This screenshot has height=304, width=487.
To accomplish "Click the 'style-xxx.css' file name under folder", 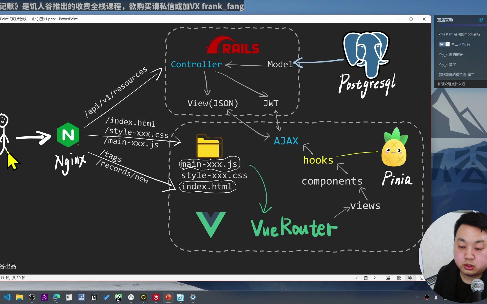I will pyautogui.click(x=214, y=175).
